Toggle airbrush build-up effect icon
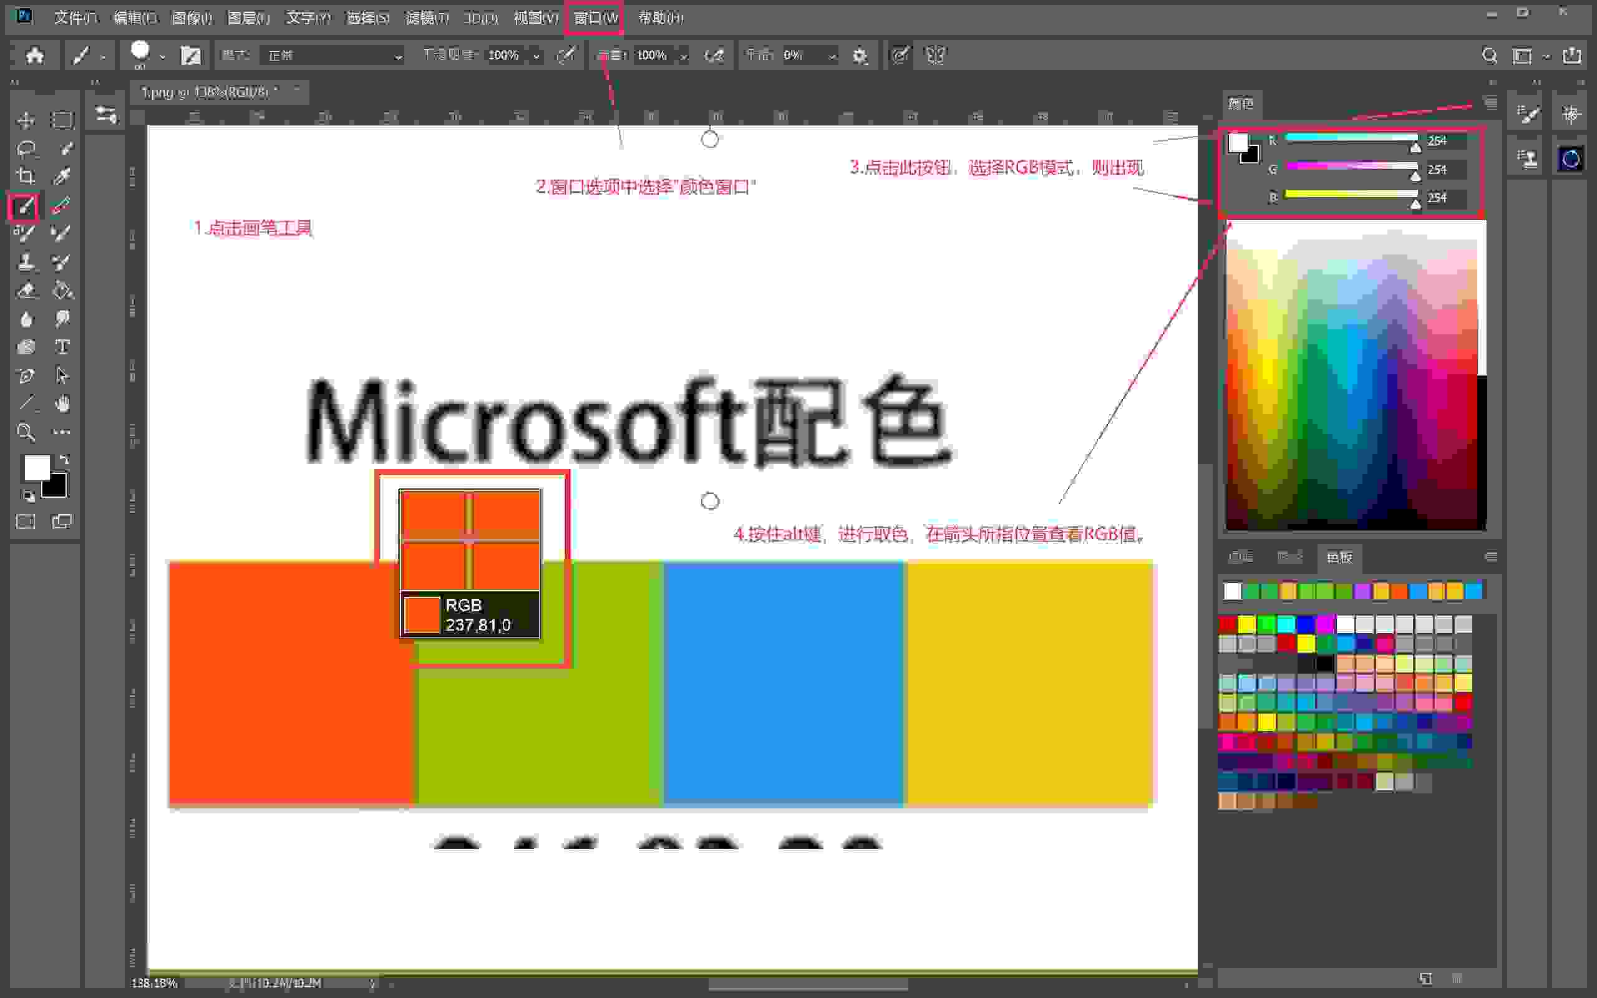The height and width of the screenshot is (998, 1597). click(x=714, y=56)
